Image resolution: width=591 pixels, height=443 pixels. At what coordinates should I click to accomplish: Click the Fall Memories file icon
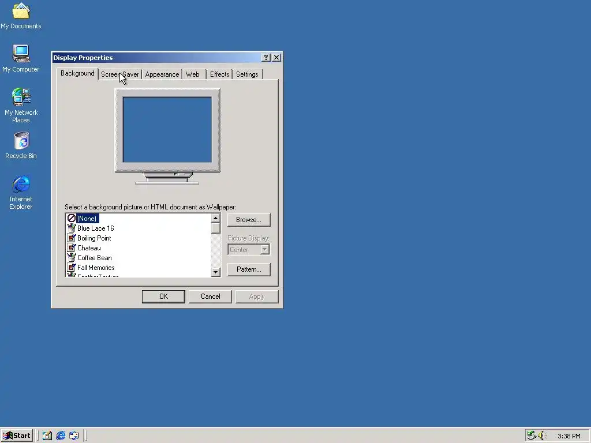(x=71, y=267)
